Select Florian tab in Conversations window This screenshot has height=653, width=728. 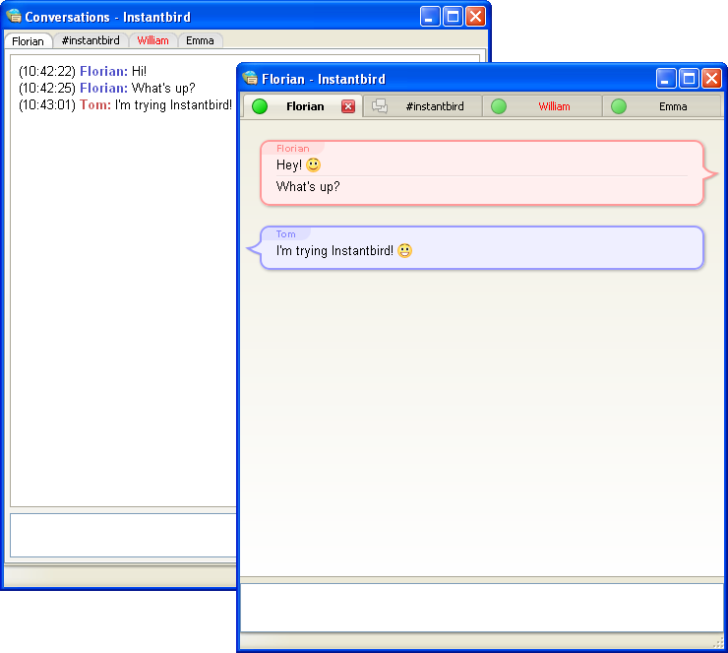(x=28, y=41)
